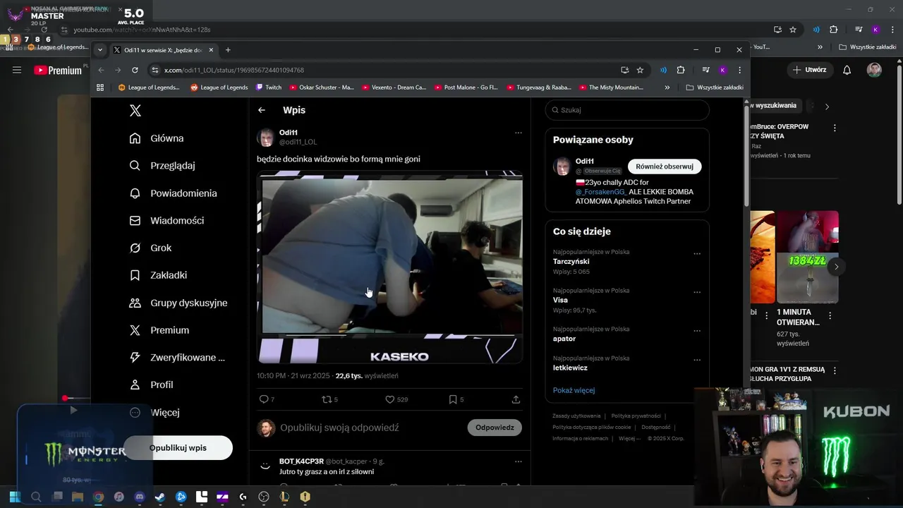903x508 pixels.
Task: Open Wszystkie zakładki folder in front window
Action: coord(715,87)
